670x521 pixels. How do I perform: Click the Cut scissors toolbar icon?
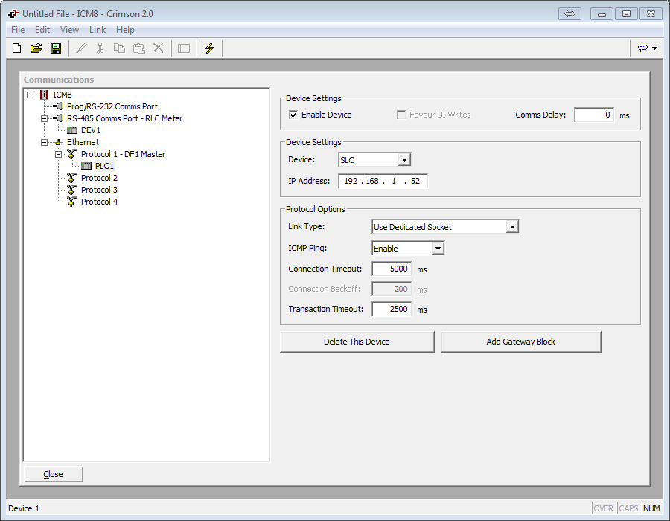click(100, 48)
